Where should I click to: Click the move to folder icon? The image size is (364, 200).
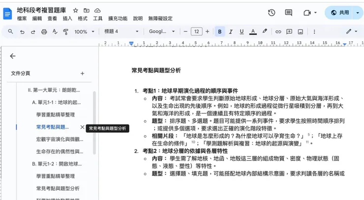point(87,10)
